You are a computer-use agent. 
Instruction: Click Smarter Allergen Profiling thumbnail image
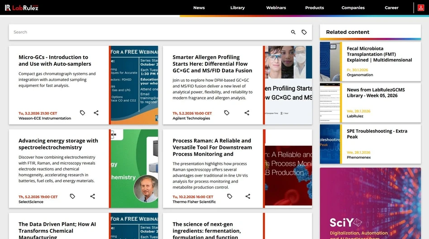288,85
